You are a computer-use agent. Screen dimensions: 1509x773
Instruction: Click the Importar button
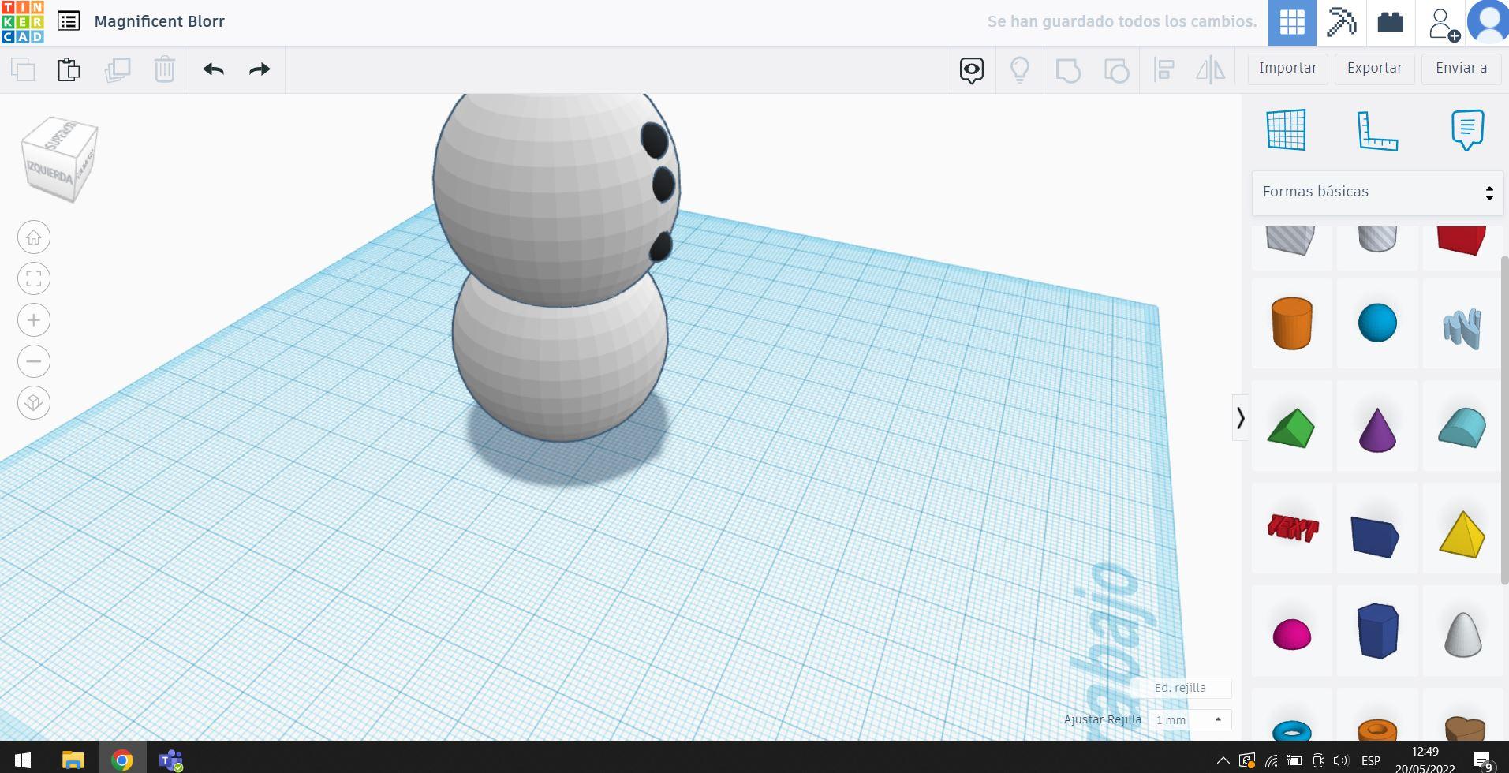tap(1287, 69)
